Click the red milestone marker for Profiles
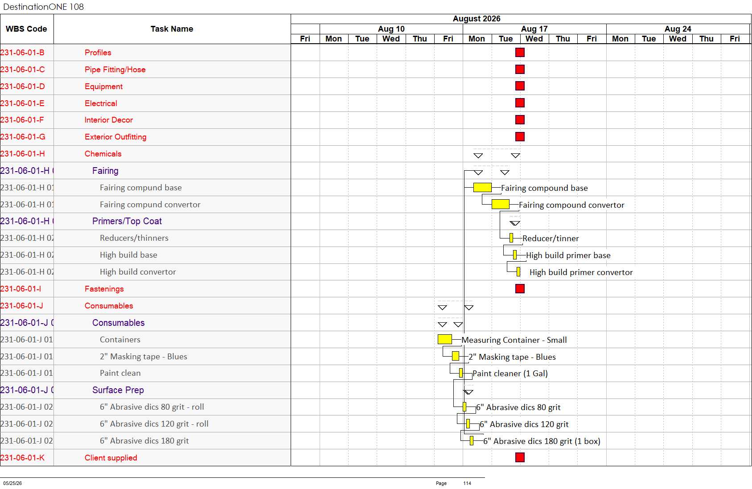The image size is (752, 489). tap(520, 53)
